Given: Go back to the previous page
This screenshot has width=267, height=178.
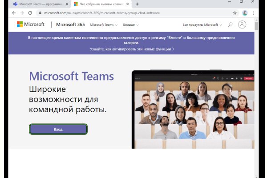Looking at the screenshot, I should coord(14,13).
